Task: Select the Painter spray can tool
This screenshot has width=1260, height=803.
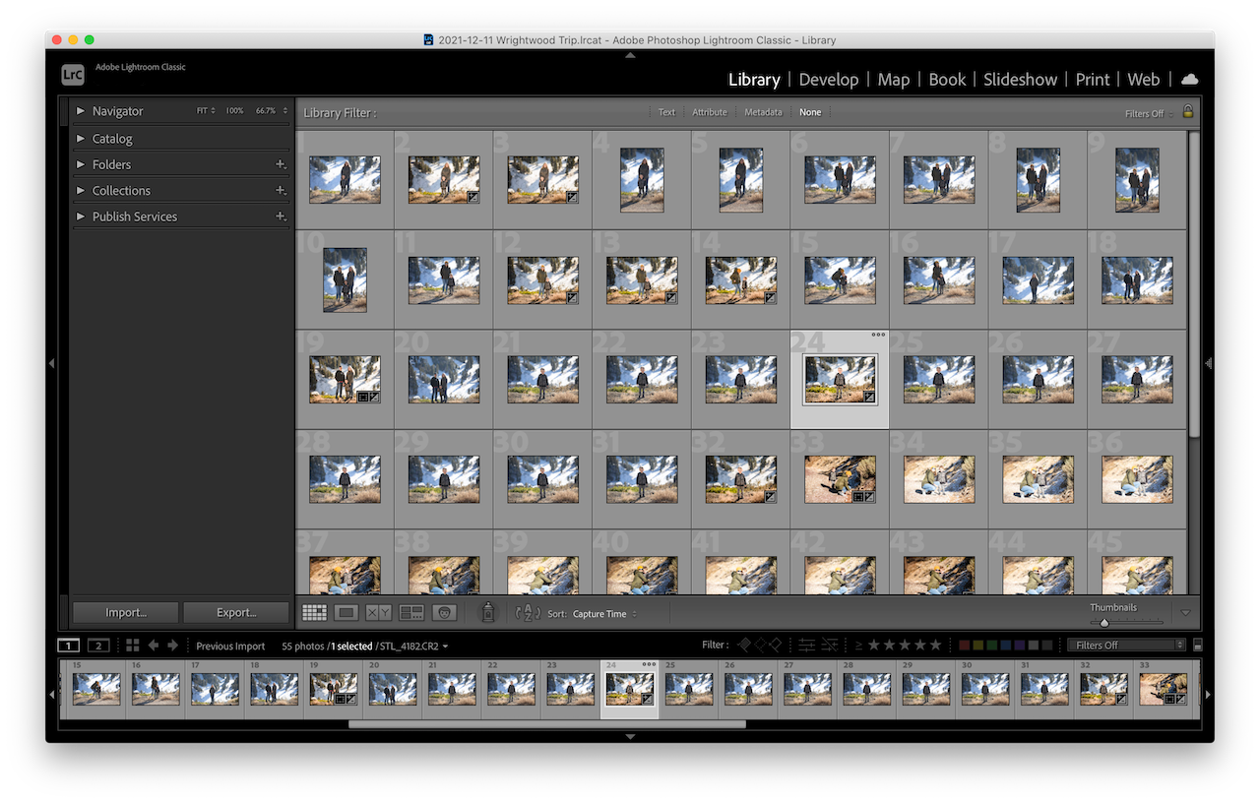Action: 487,612
